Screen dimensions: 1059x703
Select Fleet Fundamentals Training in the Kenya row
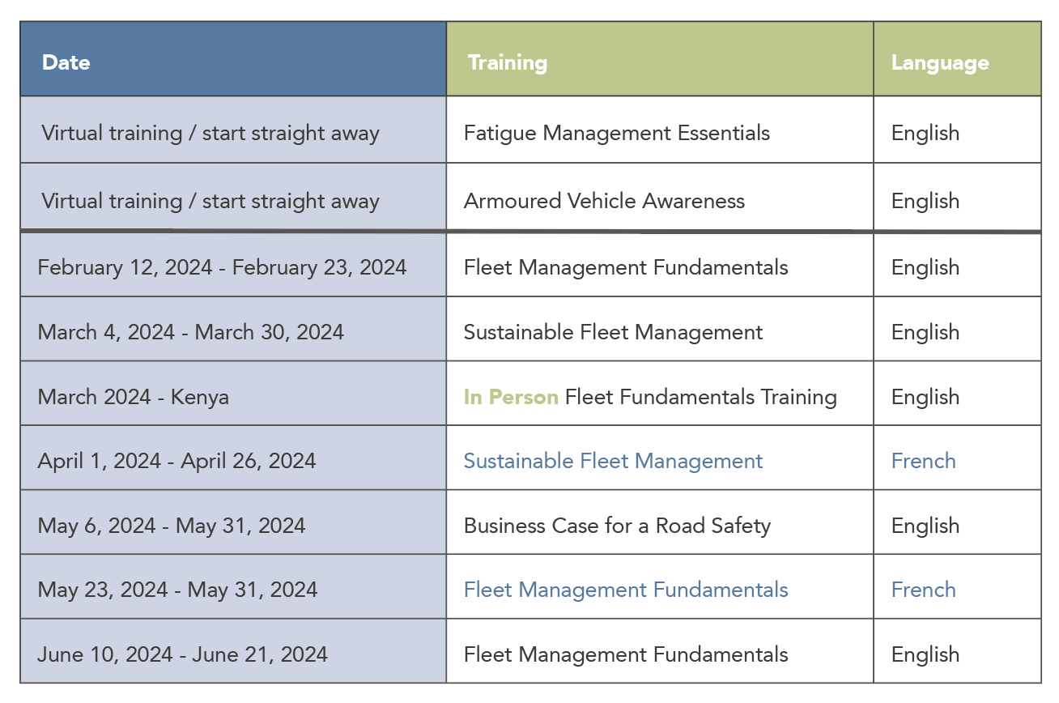(x=701, y=397)
